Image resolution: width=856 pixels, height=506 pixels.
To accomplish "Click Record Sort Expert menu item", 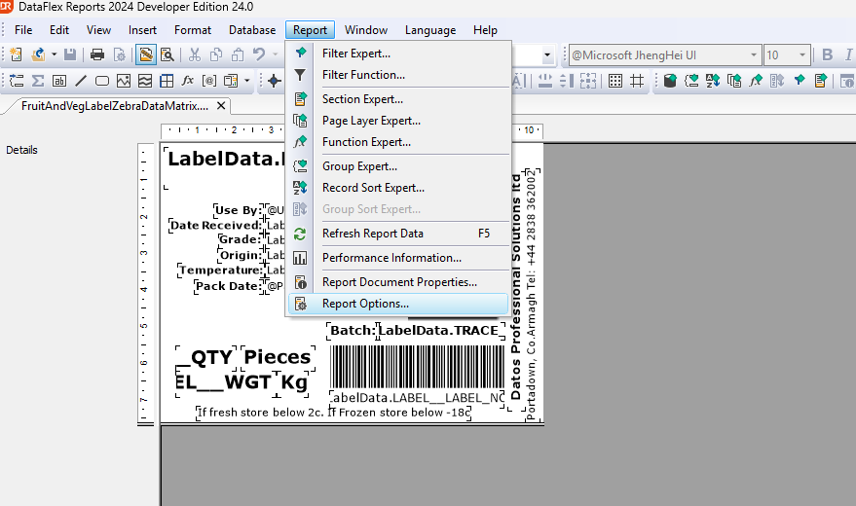I will point(373,188).
